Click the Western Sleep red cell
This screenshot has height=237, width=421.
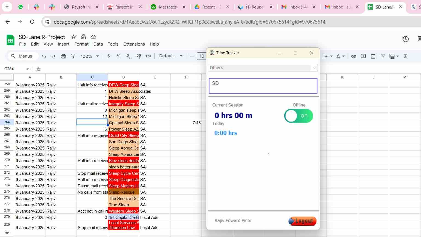coord(123,211)
